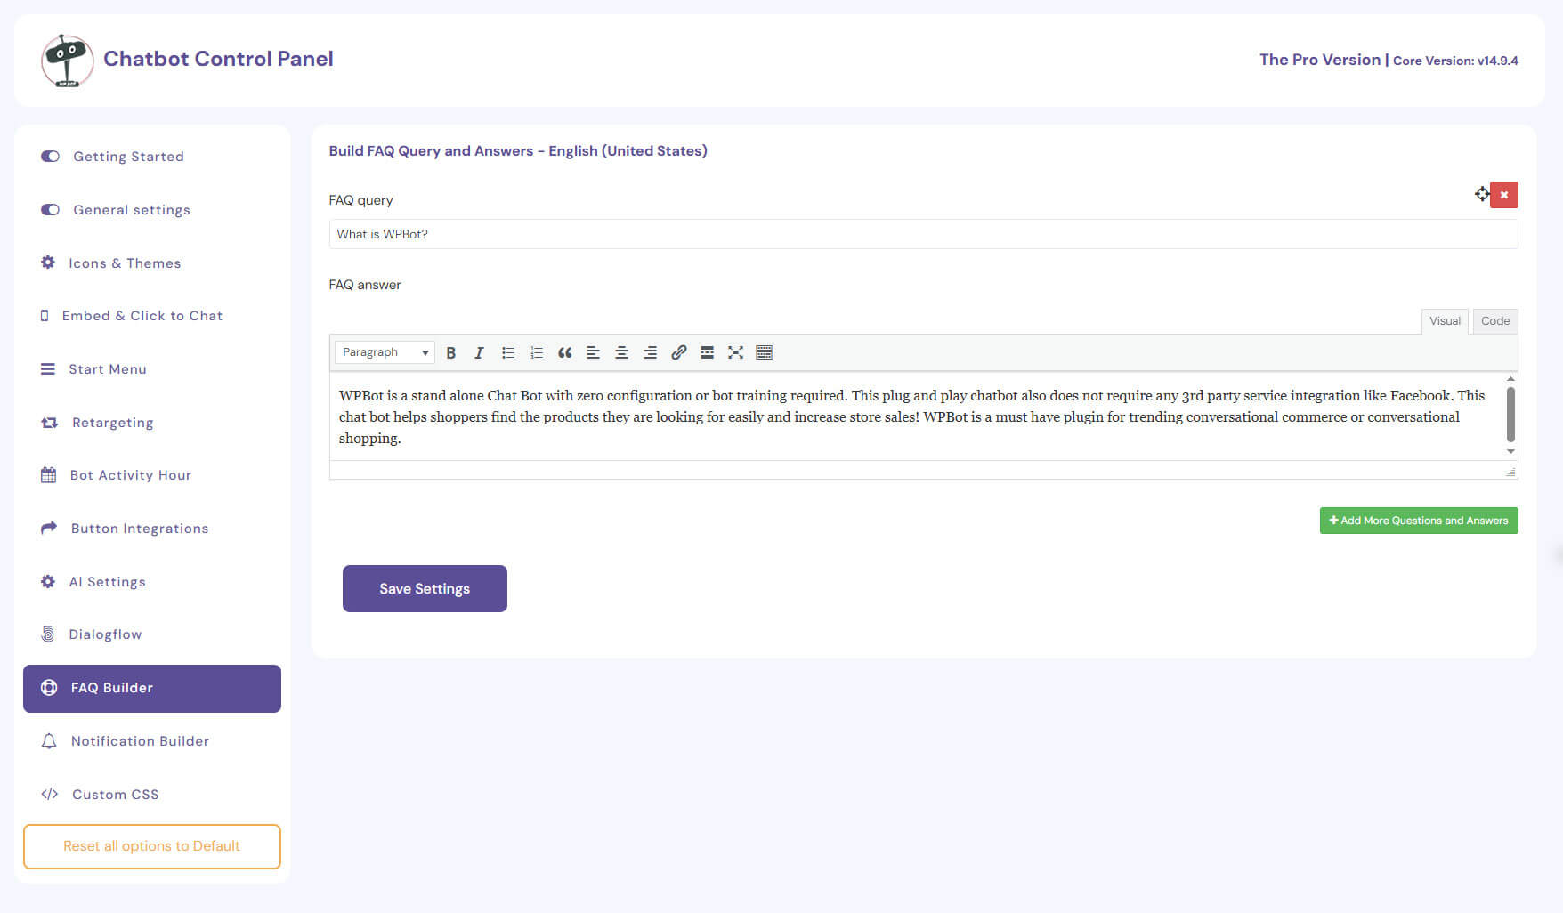Apply Italic formatting in the editor
Image resolution: width=1563 pixels, height=913 pixels.
coord(480,352)
